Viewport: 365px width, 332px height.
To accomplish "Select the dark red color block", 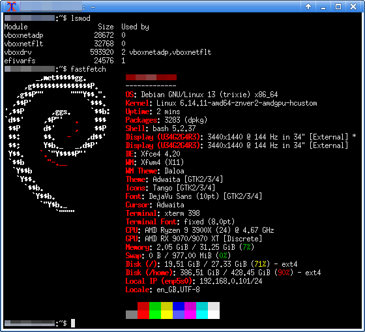I will [143, 306].
